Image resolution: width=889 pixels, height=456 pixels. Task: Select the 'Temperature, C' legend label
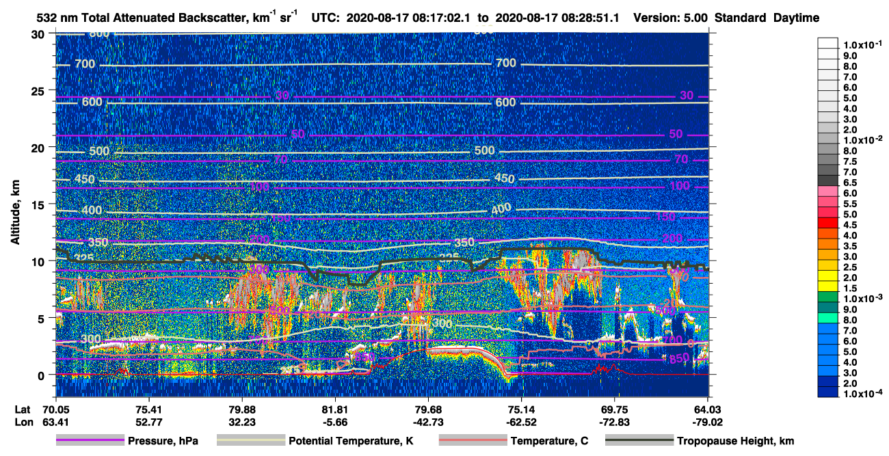[x=549, y=441]
